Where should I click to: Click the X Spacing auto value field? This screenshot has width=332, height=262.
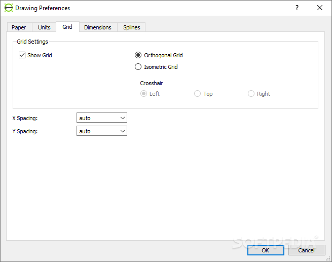tap(102, 118)
